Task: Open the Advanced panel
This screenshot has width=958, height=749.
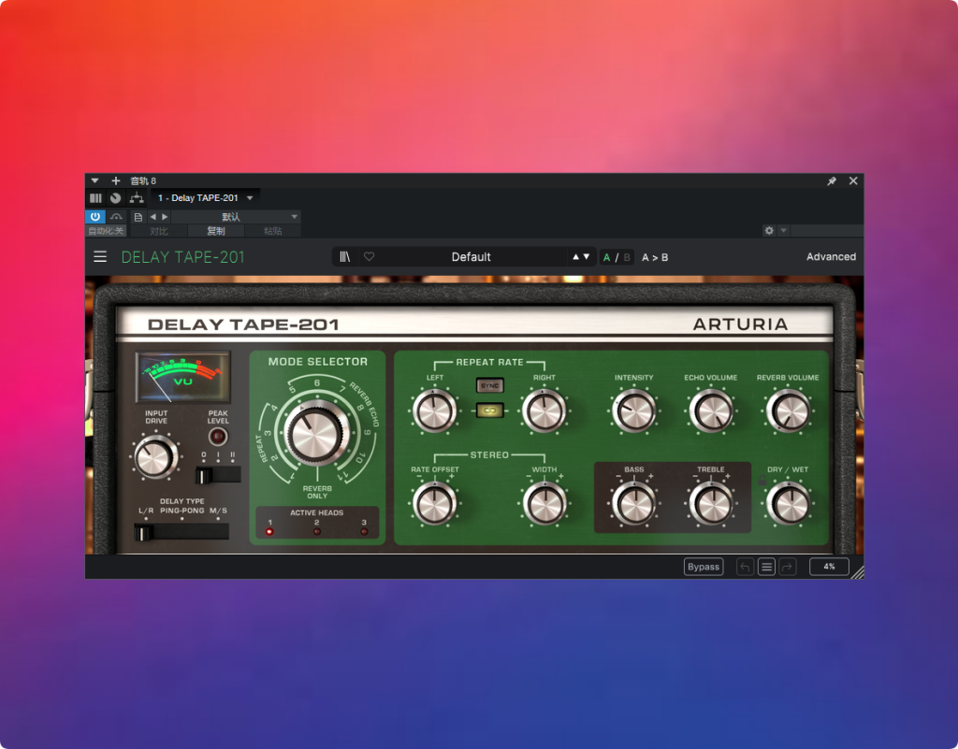Action: coord(831,257)
